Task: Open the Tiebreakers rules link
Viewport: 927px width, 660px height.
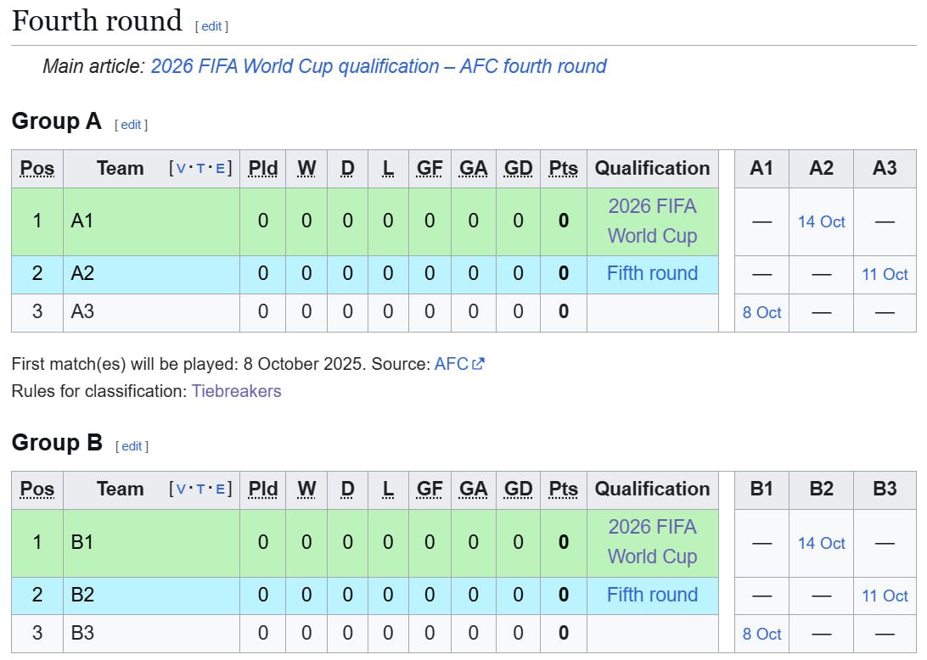Action: [237, 391]
